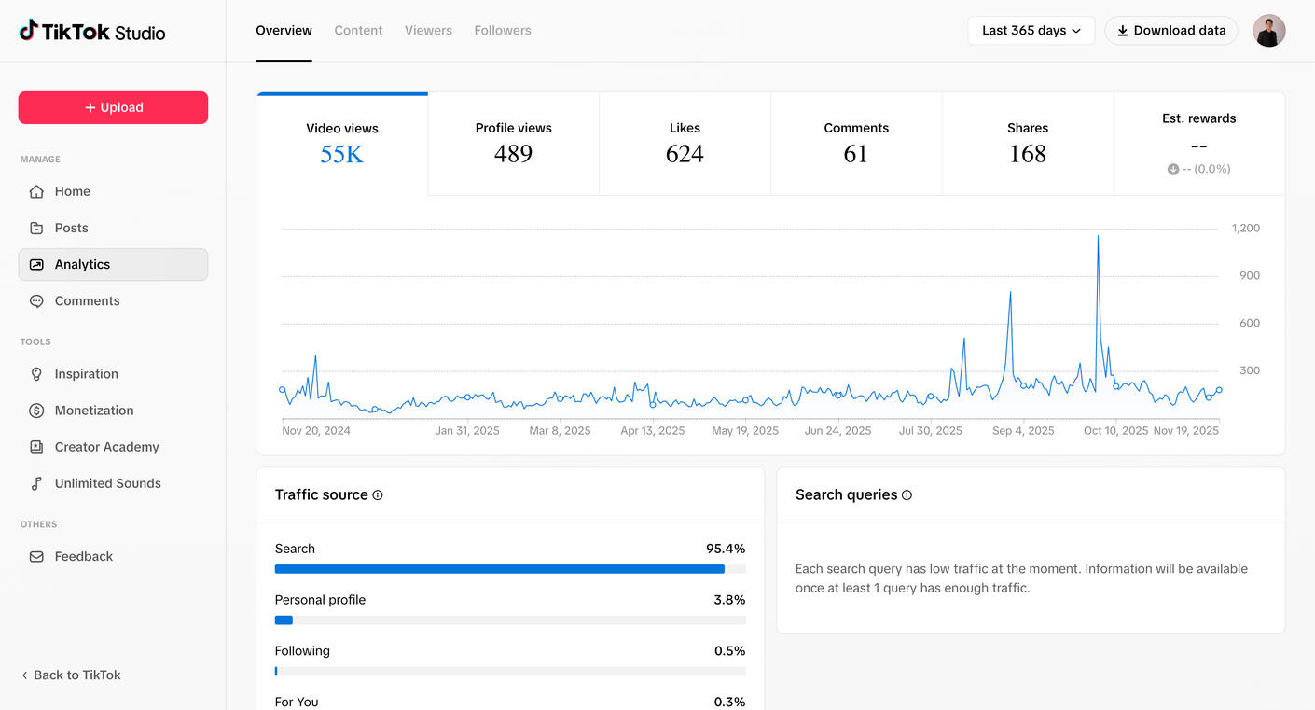This screenshot has width=1315, height=710.
Task: Click the Creator Academy icon
Action: pyautogui.click(x=36, y=447)
